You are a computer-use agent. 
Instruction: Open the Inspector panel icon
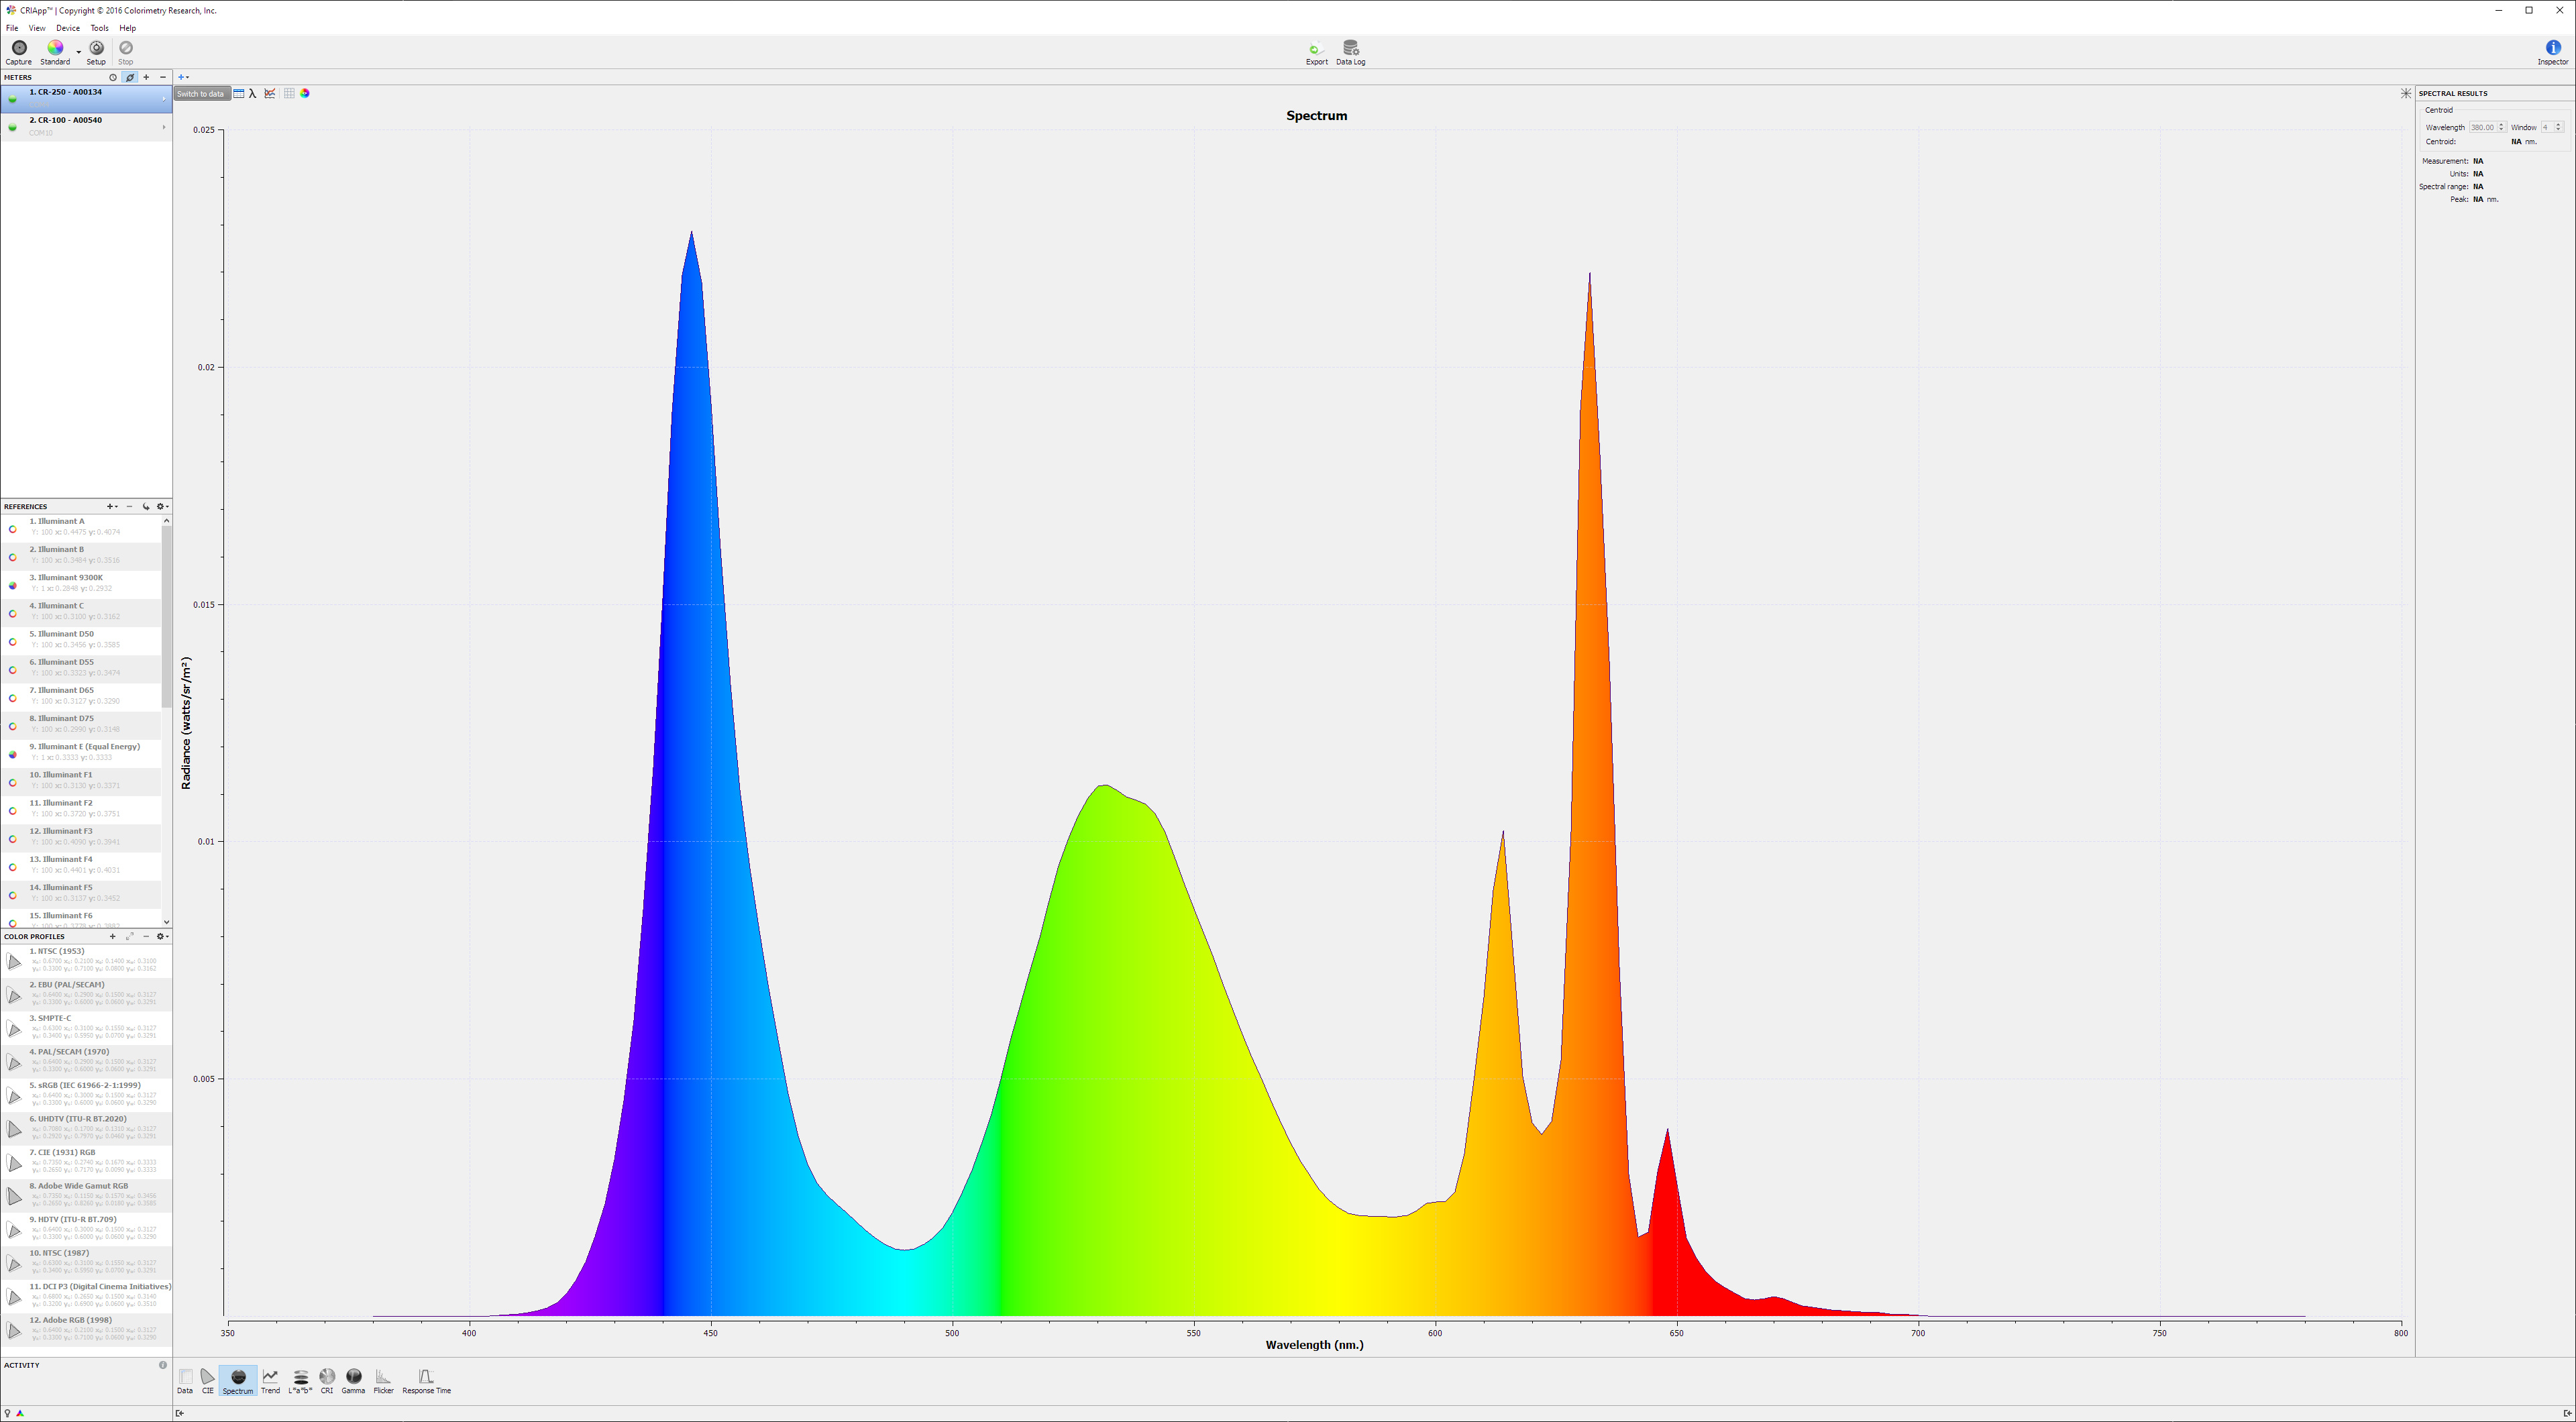pyautogui.click(x=2552, y=48)
